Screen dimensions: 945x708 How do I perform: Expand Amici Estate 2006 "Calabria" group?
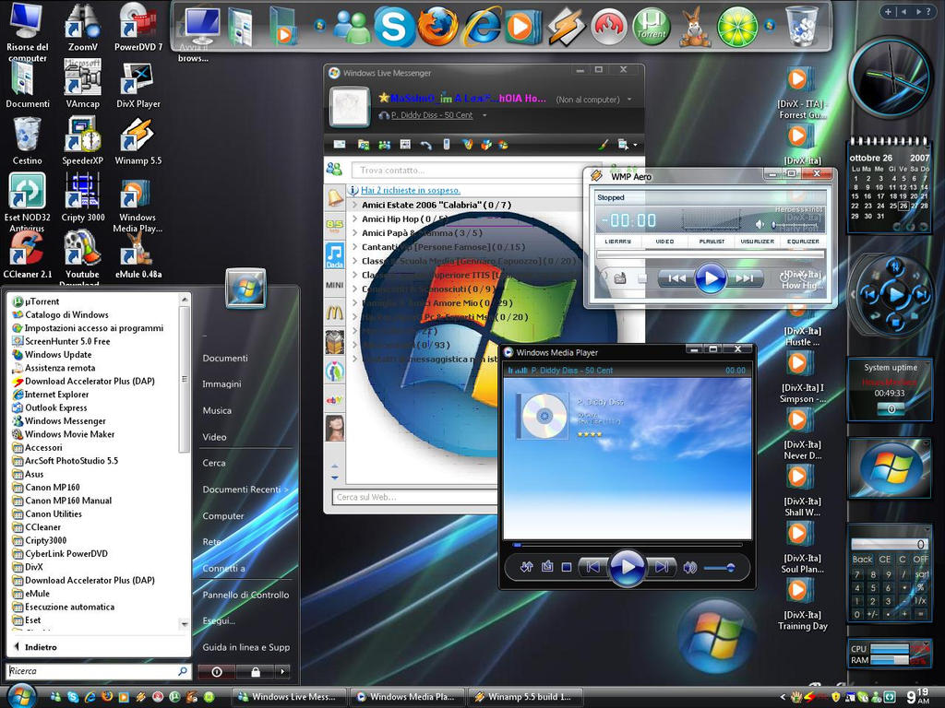click(x=355, y=205)
